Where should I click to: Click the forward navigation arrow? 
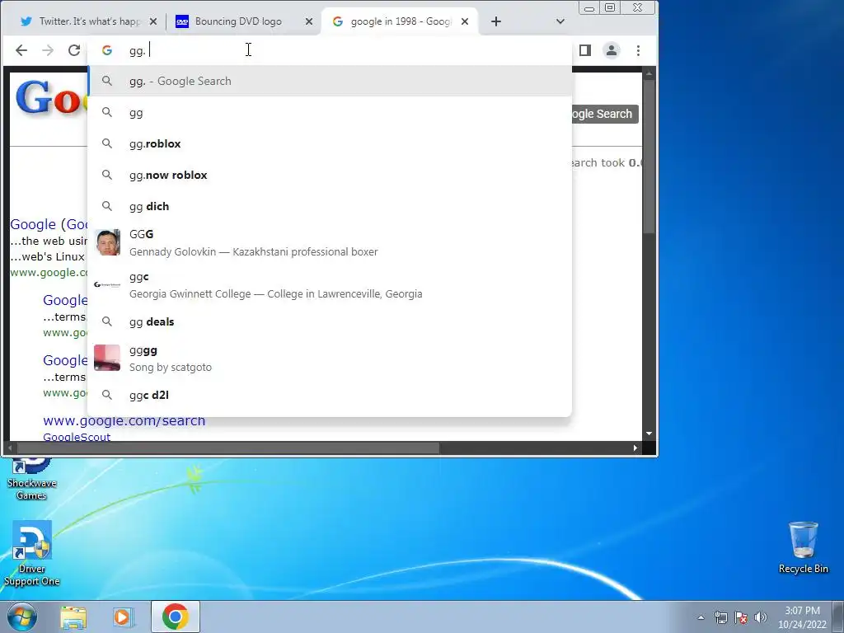click(x=48, y=50)
